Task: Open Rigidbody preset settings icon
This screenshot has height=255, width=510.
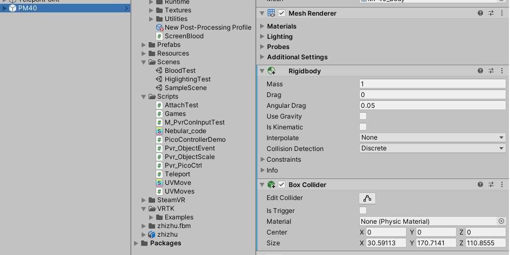Action: coord(491,71)
